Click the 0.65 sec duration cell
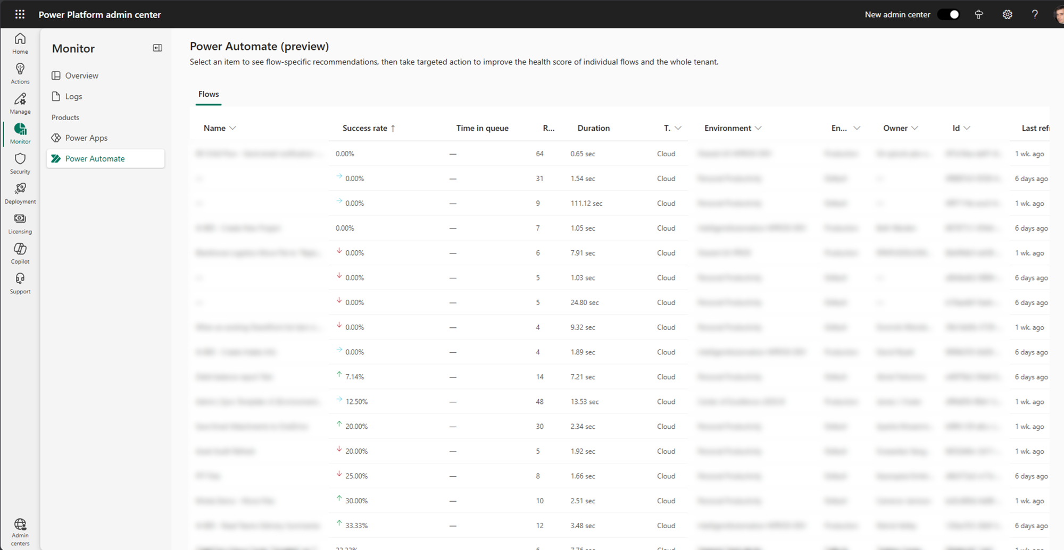Screen dimensions: 1064x550 pyautogui.click(x=583, y=154)
